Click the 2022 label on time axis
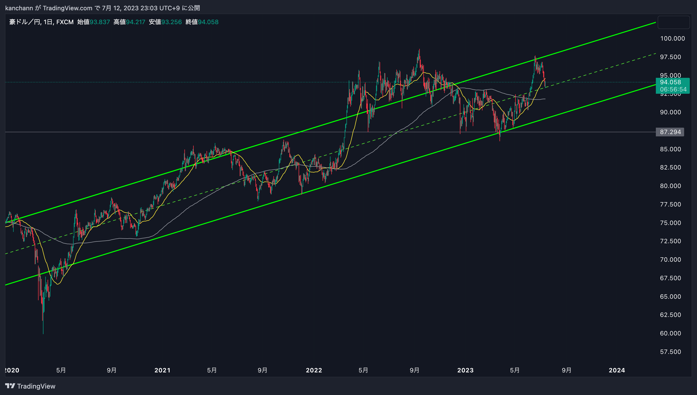Screen dimensions: 697x395 pyautogui.click(x=314, y=370)
